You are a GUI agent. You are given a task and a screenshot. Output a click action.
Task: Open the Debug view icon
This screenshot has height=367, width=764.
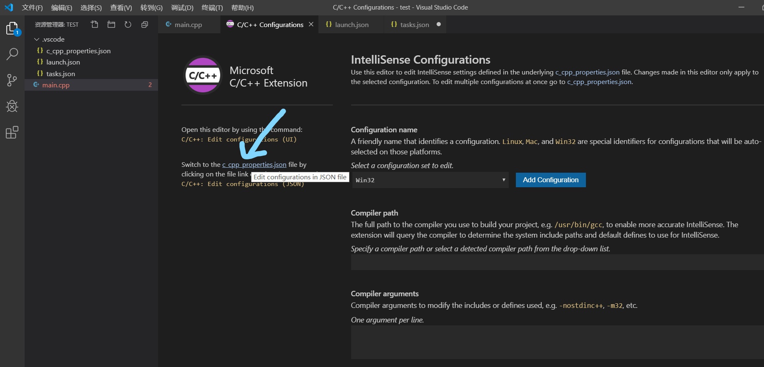pyautogui.click(x=12, y=106)
